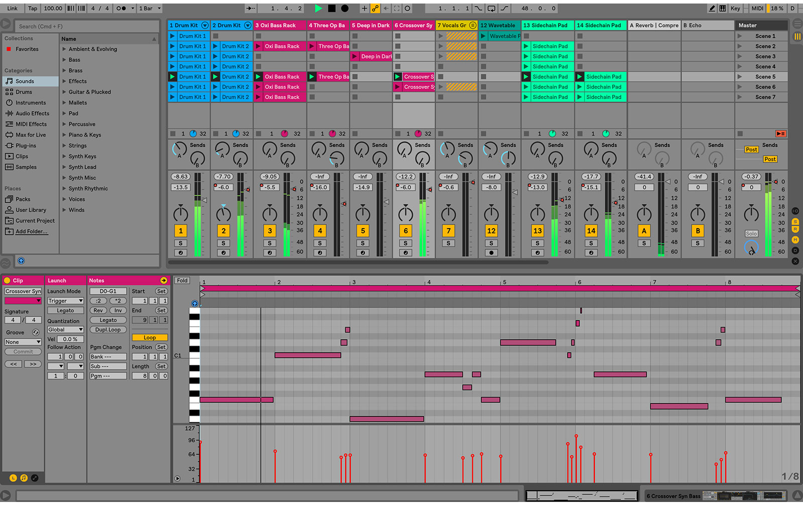The height and width of the screenshot is (506, 803).
Task: Toggle Legato in the Launch panel
Action: click(65, 311)
